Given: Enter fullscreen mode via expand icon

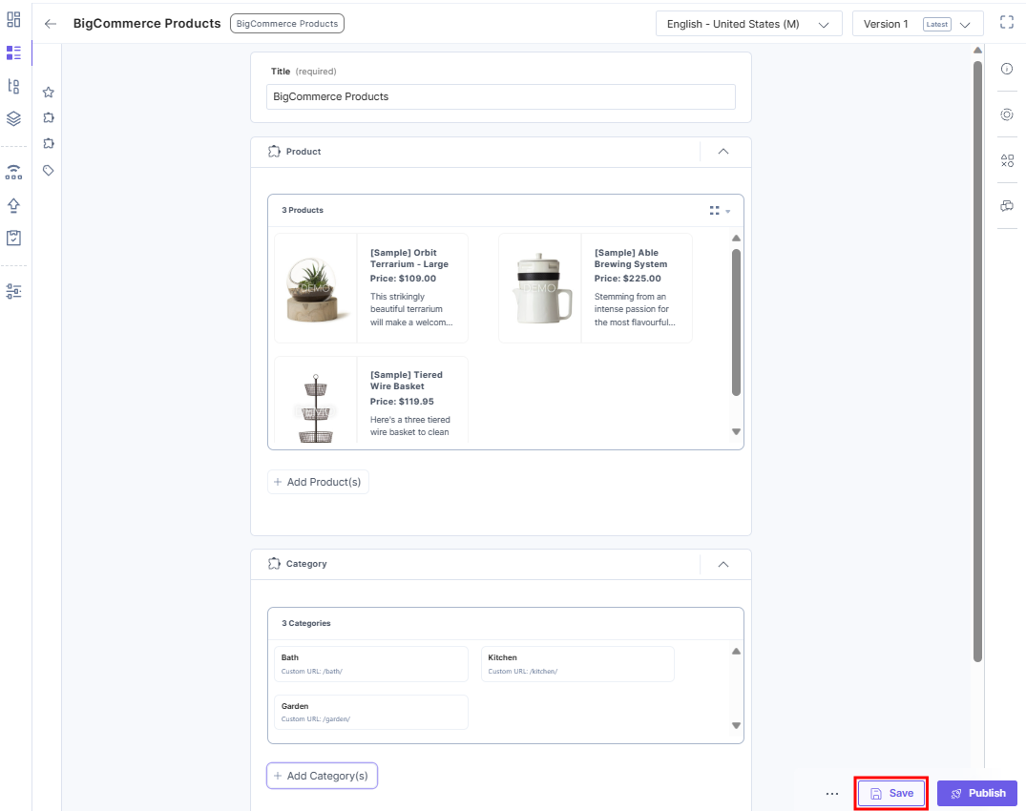Looking at the screenshot, I should 1006,22.
